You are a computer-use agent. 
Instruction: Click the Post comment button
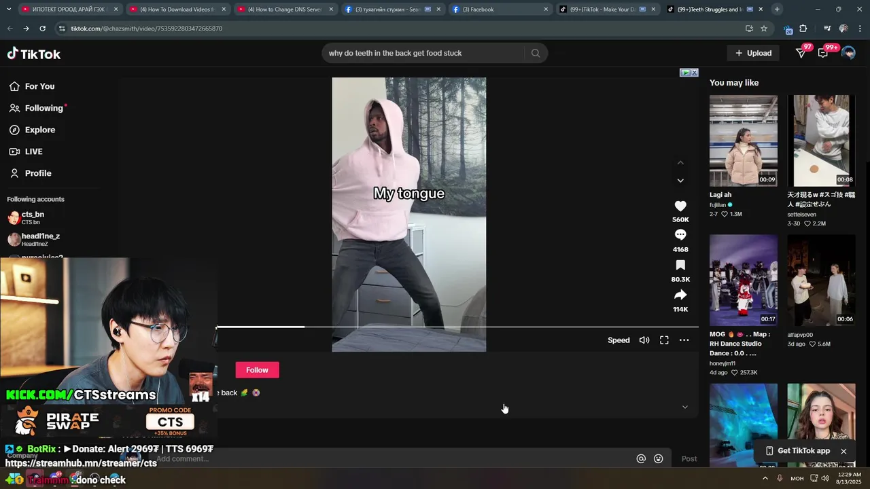point(689,458)
